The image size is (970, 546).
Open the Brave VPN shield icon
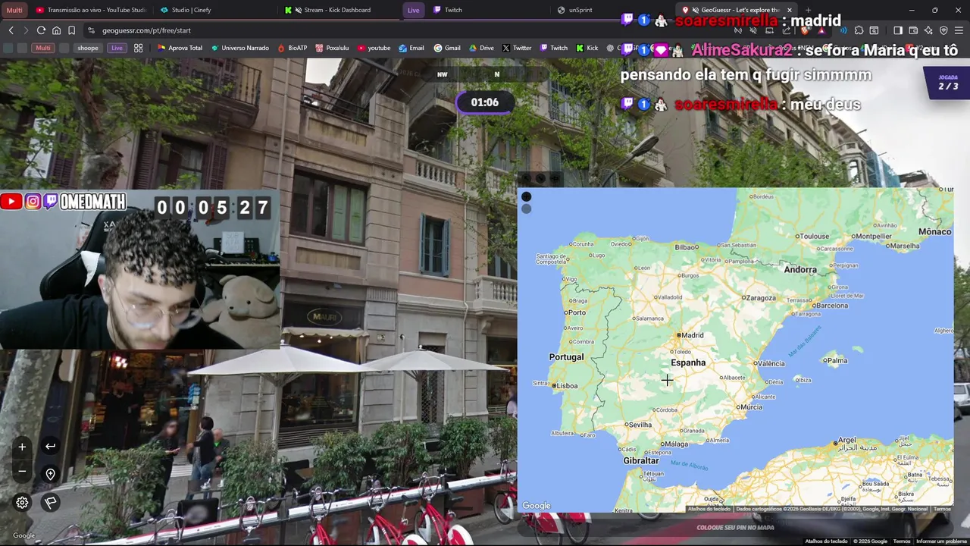click(943, 30)
